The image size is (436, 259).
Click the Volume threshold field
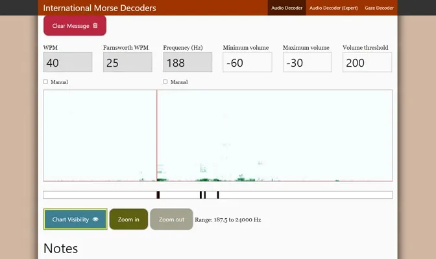[367, 62]
